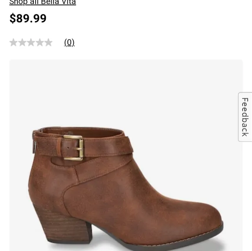Click the first rating star

tap(13, 42)
